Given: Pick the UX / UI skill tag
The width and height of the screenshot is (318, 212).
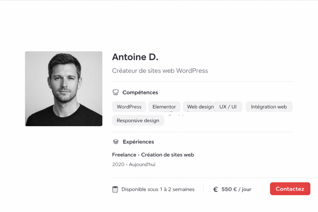Looking at the screenshot, I should 228,107.
